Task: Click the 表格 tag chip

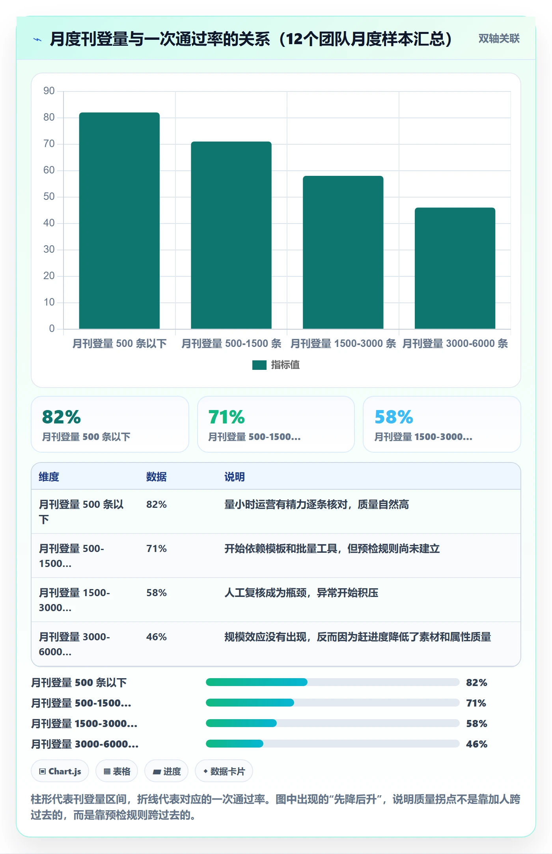Action: (x=117, y=771)
